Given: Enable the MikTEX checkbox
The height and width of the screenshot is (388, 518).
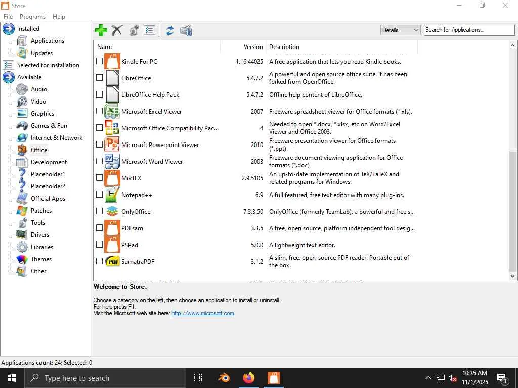Looking at the screenshot, I should coord(100,177).
